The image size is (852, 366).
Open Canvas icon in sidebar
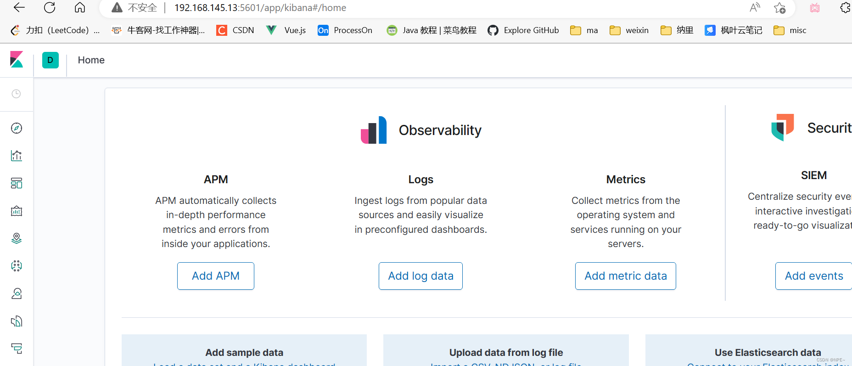click(x=17, y=211)
